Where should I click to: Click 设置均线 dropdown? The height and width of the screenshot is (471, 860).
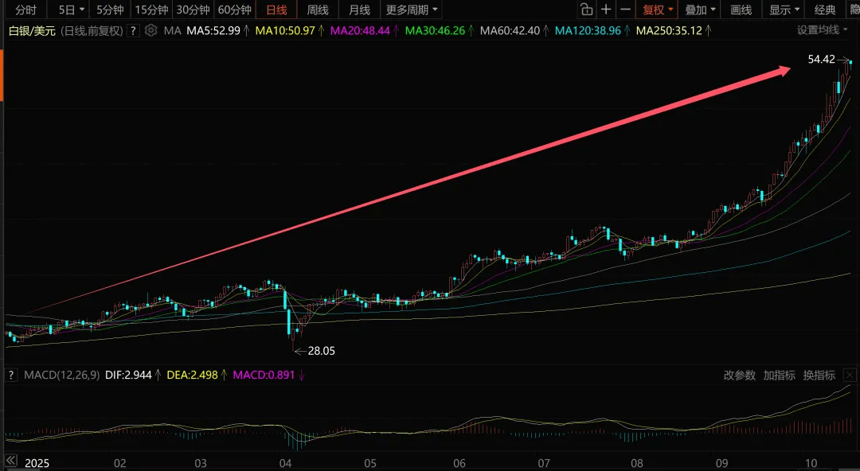click(x=823, y=30)
